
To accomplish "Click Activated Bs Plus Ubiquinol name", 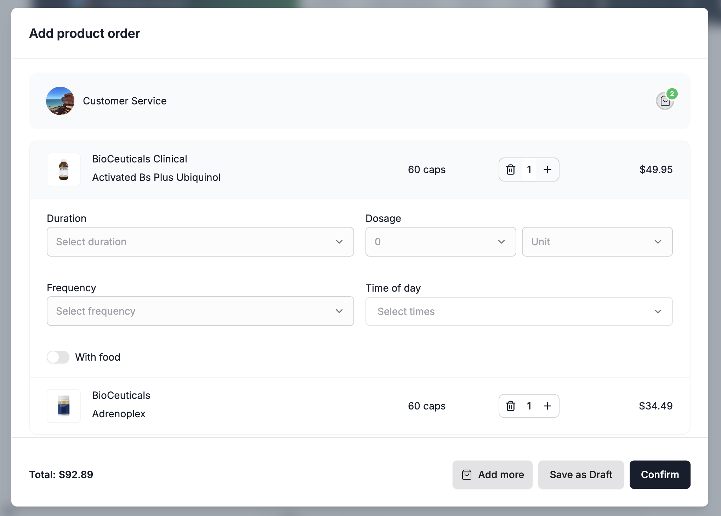I will (x=156, y=177).
